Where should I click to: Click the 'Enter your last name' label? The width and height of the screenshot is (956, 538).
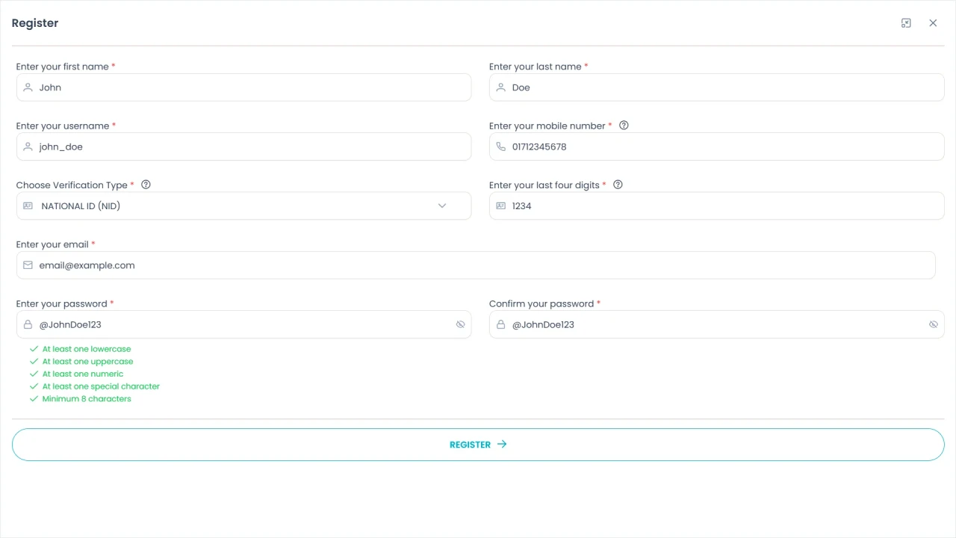pyautogui.click(x=536, y=67)
